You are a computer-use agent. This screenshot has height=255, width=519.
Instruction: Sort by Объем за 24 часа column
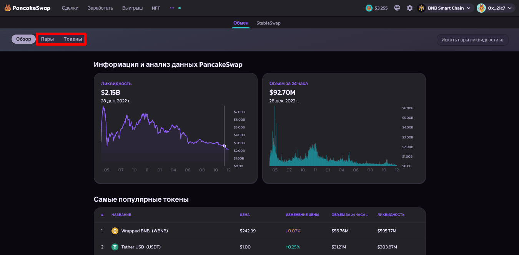click(x=350, y=215)
